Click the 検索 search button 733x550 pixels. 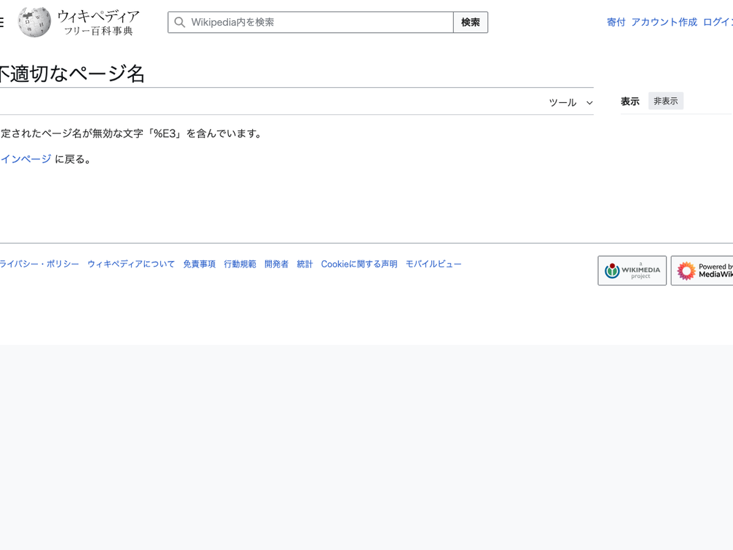coord(470,23)
